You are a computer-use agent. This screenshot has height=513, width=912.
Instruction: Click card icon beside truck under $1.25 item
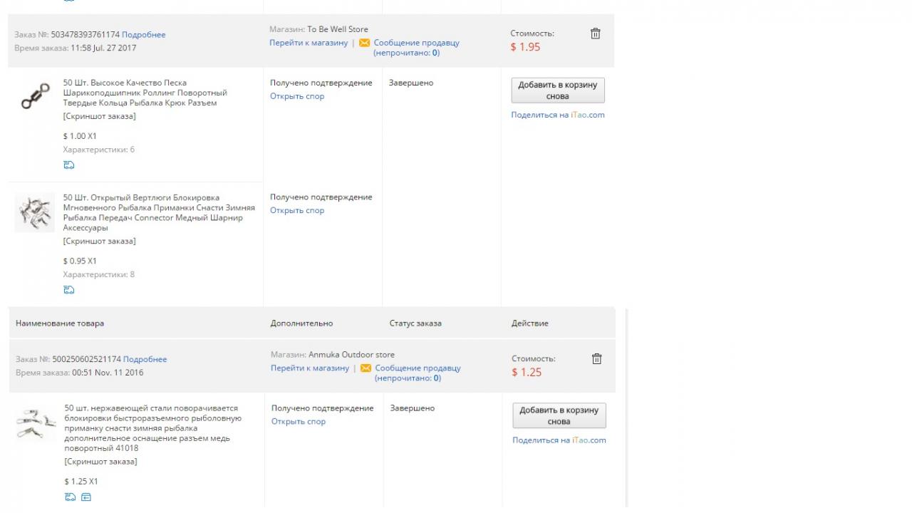pyautogui.click(x=85, y=497)
